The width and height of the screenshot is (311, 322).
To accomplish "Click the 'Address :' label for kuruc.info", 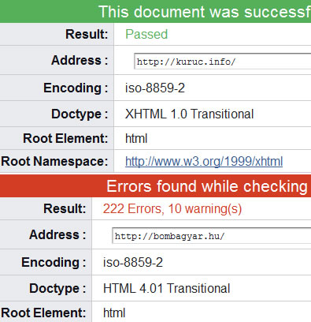I will tap(80, 60).
